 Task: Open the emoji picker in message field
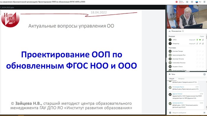[170, 112]
